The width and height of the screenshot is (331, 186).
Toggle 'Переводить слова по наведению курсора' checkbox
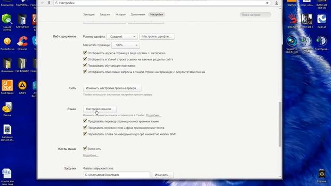[85, 133]
